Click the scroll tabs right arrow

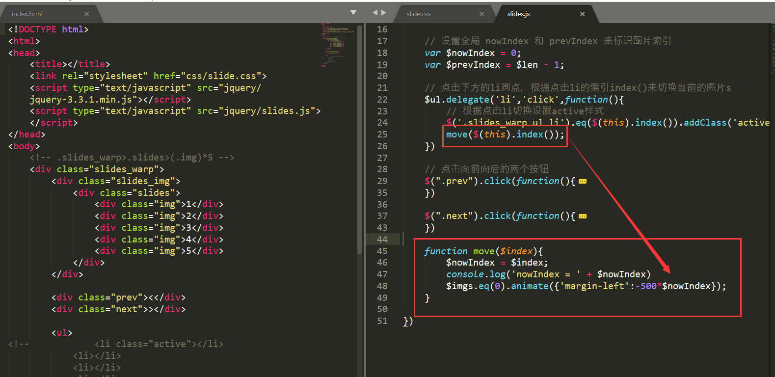click(x=384, y=13)
